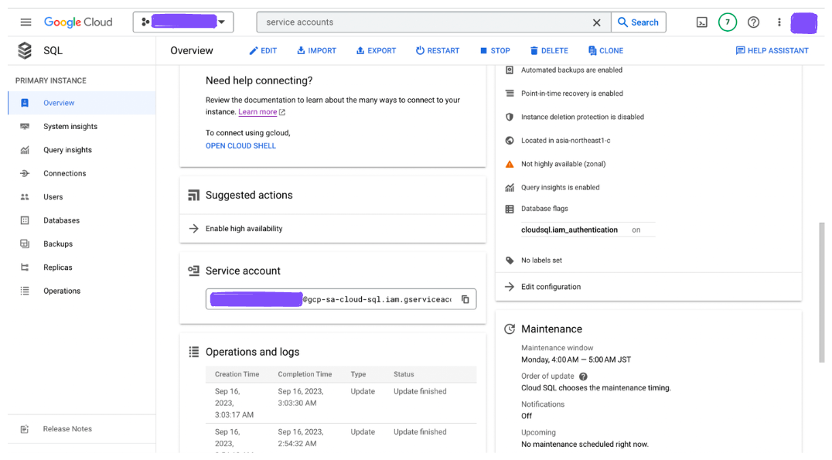Open the project selector dropdown

tap(183, 22)
